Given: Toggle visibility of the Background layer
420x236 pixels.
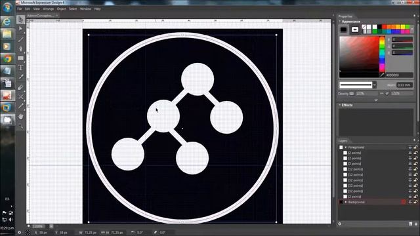Looking at the screenshot, I should pos(409,202).
